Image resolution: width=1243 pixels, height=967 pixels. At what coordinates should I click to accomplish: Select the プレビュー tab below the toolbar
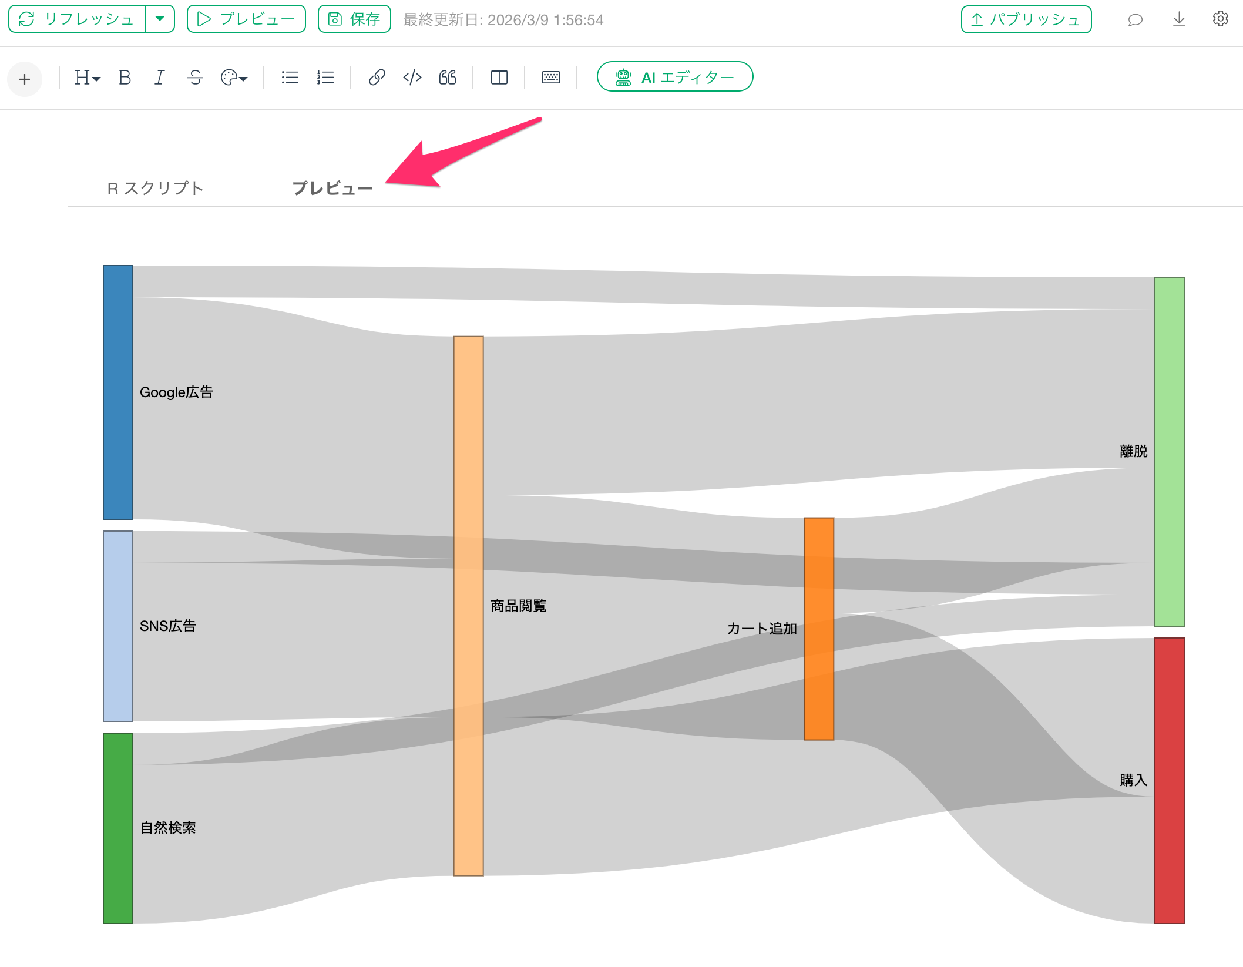pyautogui.click(x=332, y=188)
